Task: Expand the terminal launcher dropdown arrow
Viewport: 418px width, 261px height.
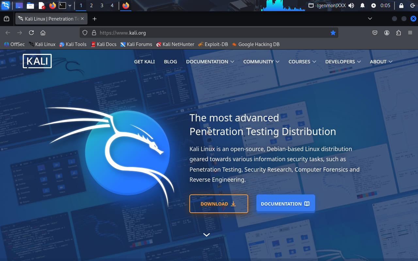Action: click(x=70, y=6)
